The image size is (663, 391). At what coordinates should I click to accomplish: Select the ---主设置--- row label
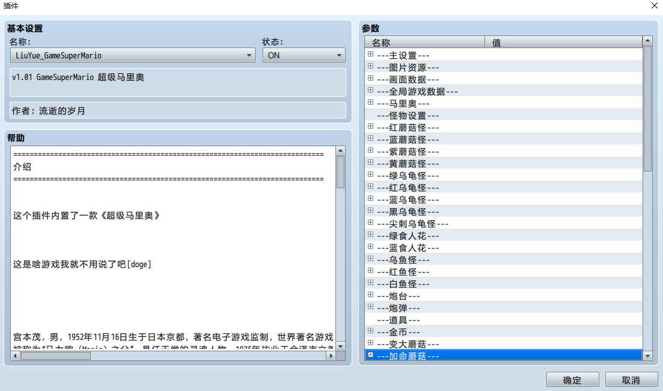tap(403, 55)
